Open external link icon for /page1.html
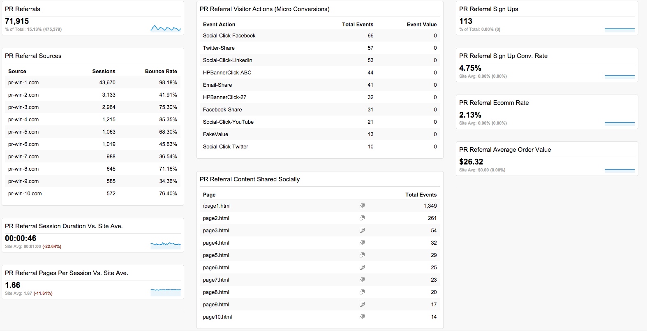 (x=362, y=206)
